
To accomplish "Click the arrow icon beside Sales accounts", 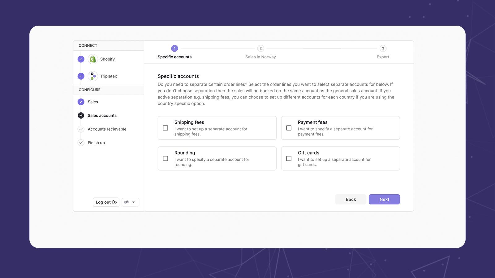I will click(81, 116).
